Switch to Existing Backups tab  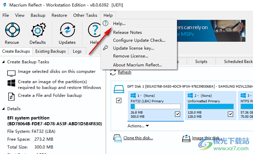(51, 51)
